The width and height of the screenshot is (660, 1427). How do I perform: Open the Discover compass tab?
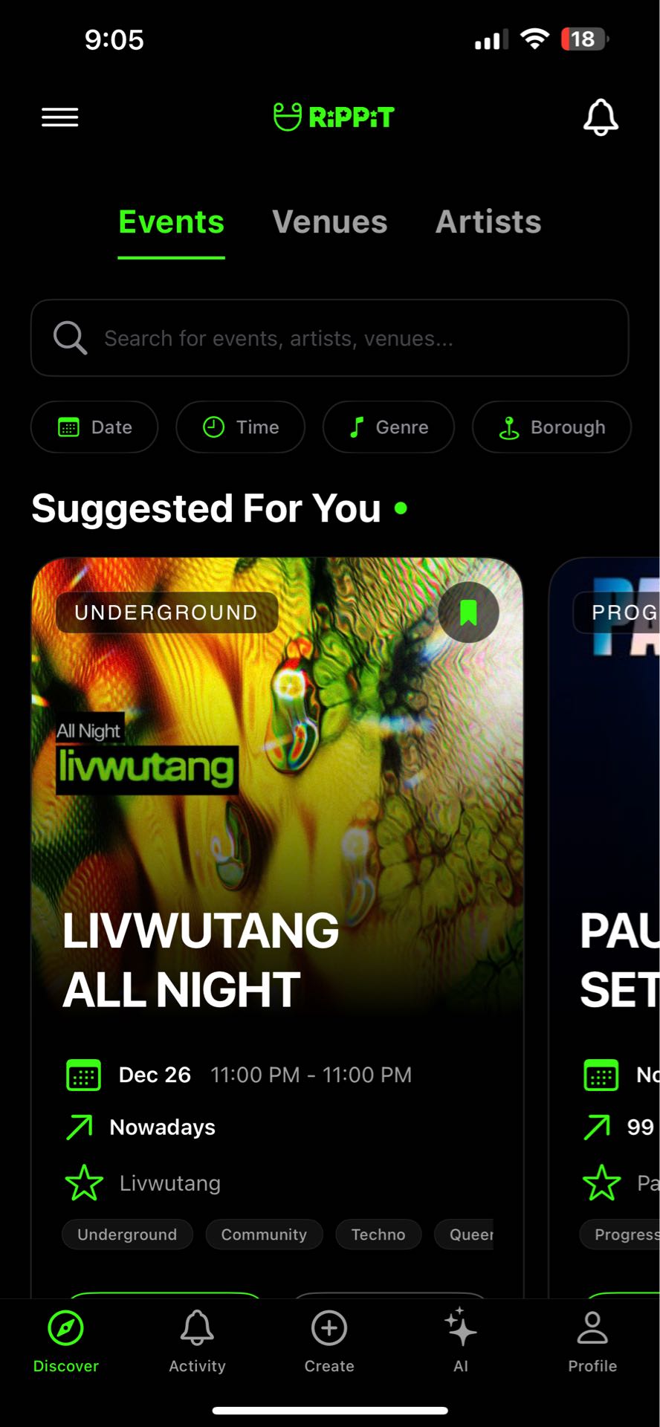(x=65, y=1342)
